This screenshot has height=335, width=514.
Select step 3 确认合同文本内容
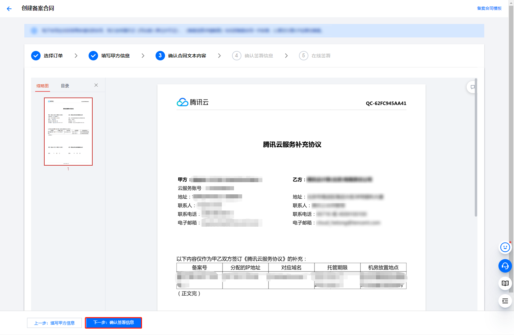(181, 56)
